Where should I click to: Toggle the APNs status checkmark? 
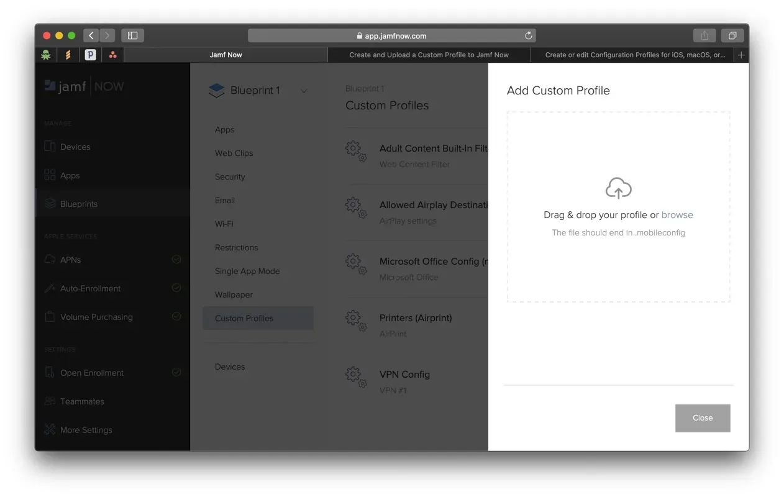(x=176, y=260)
